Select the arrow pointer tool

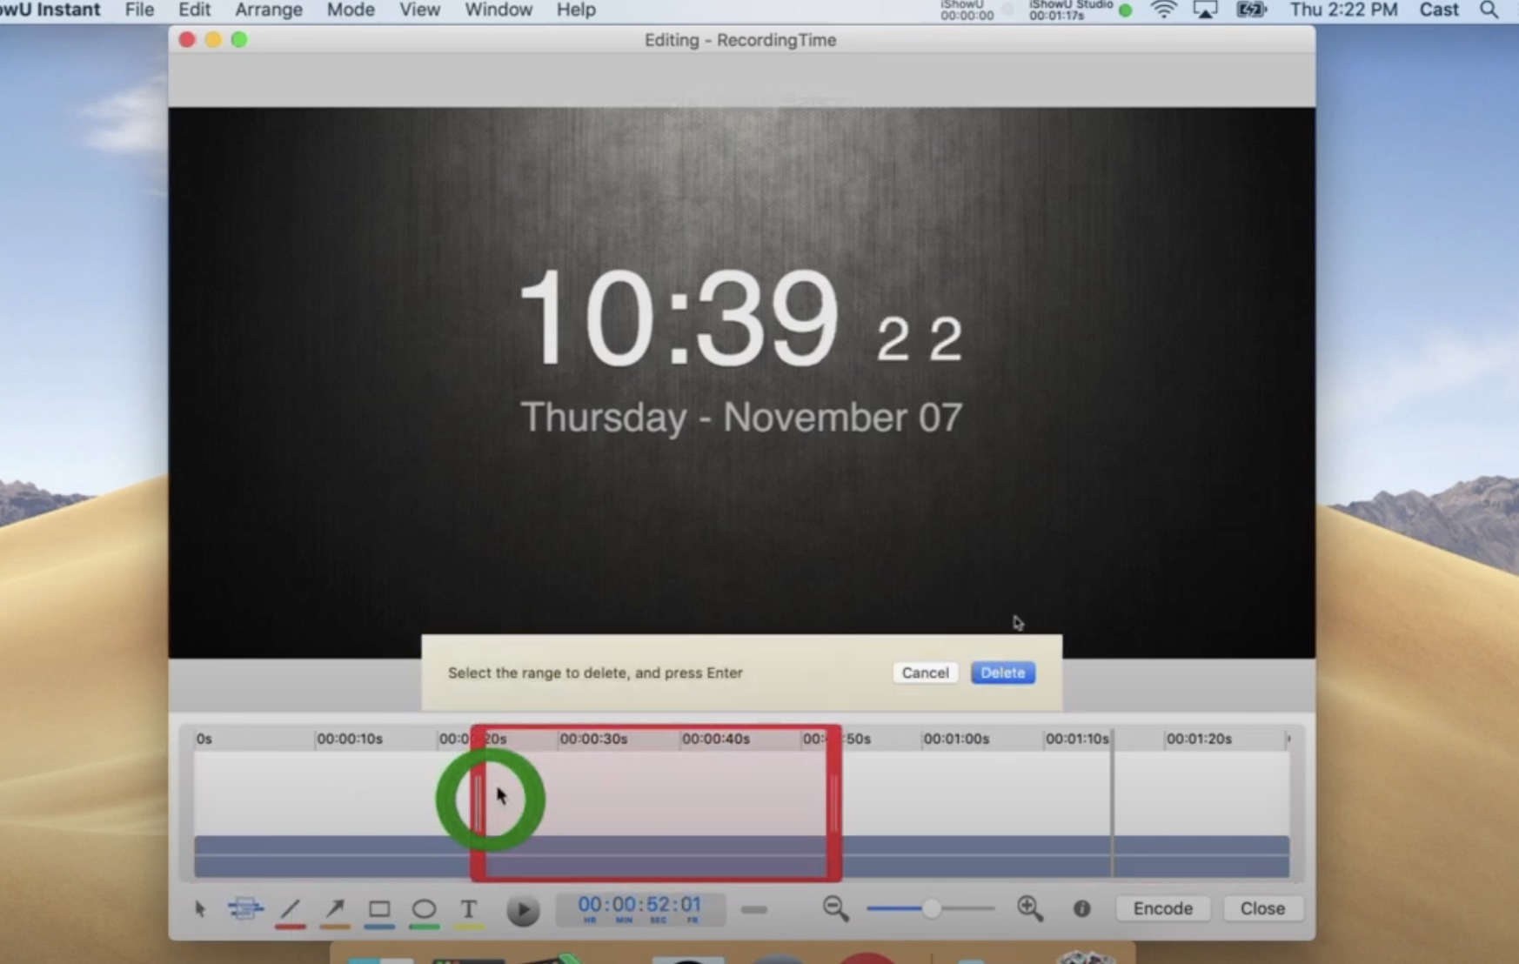(x=200, y=909)
